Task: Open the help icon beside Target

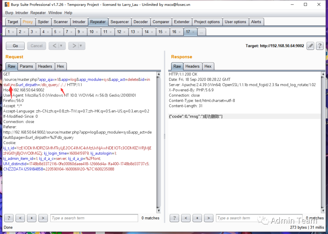Action: tap(319, 46)
